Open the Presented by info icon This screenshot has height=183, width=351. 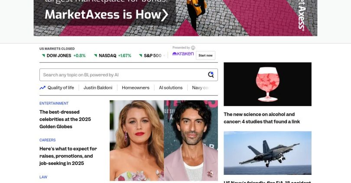(x=193, y=48)
